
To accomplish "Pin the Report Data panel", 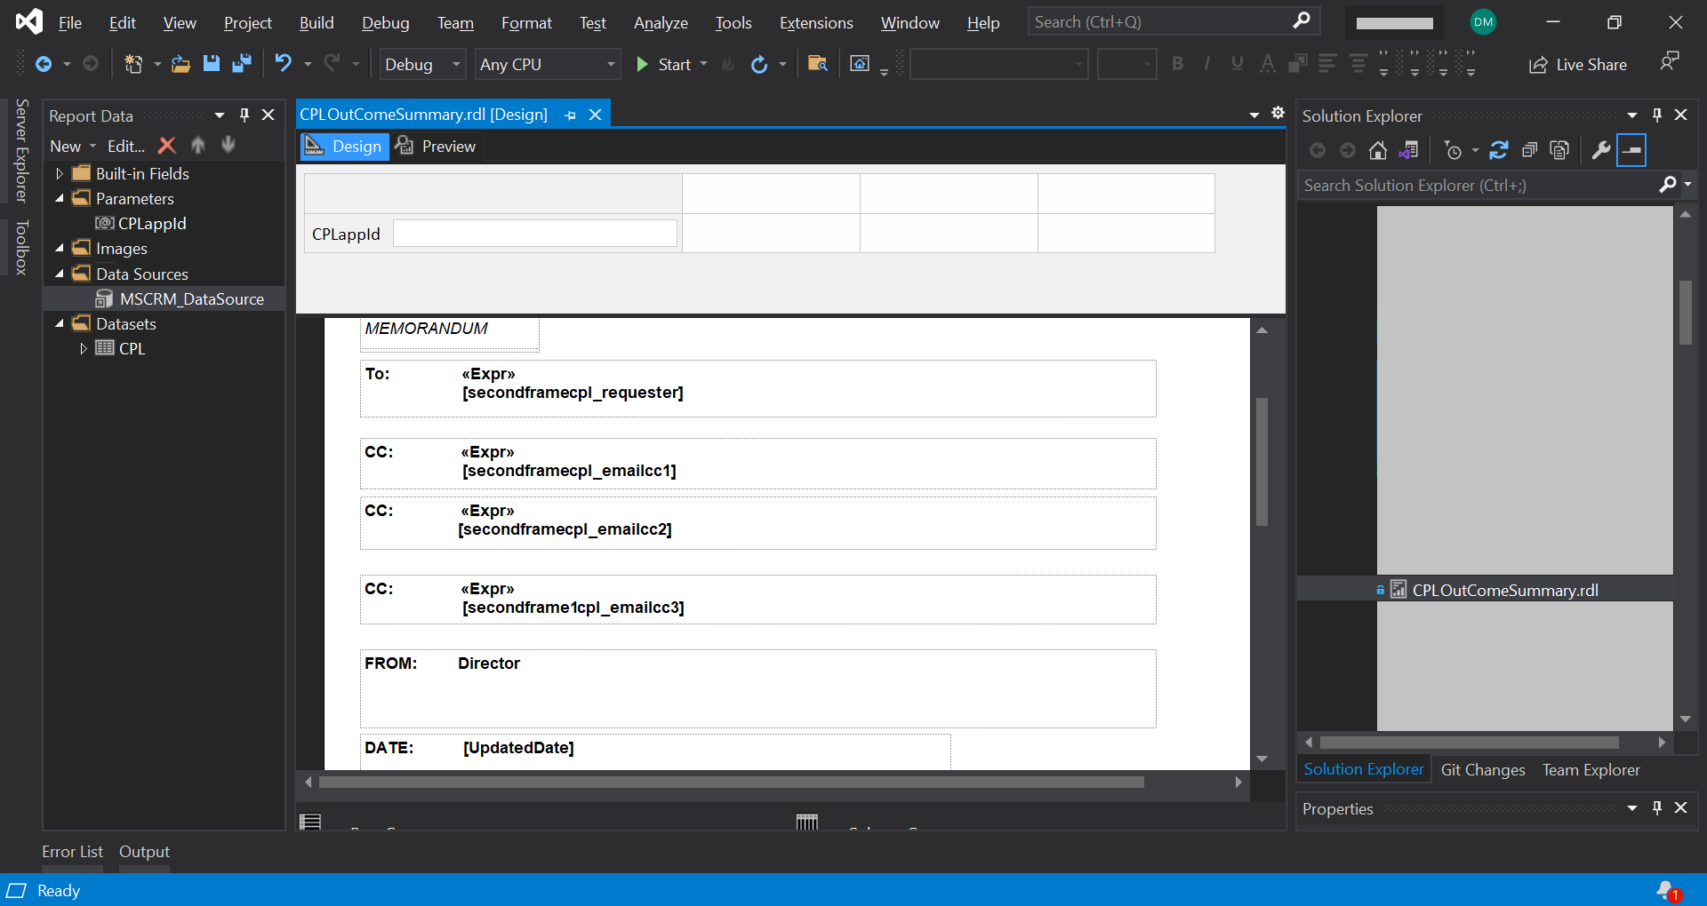I will [x=244, y=115].
